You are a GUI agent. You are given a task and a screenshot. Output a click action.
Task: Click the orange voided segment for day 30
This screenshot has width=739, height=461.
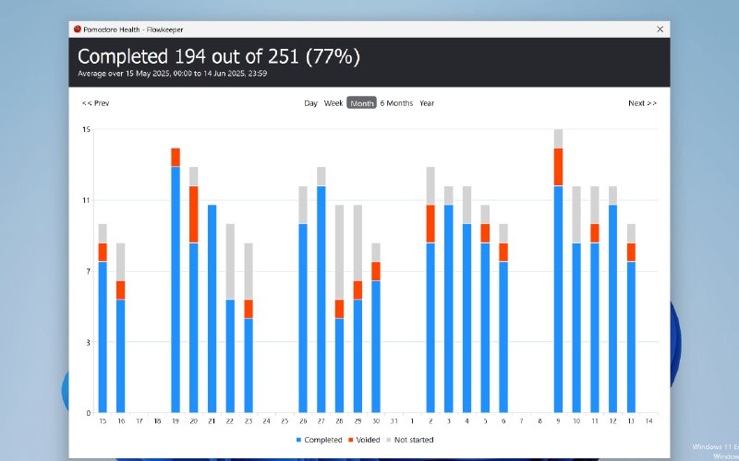point(376,271)
